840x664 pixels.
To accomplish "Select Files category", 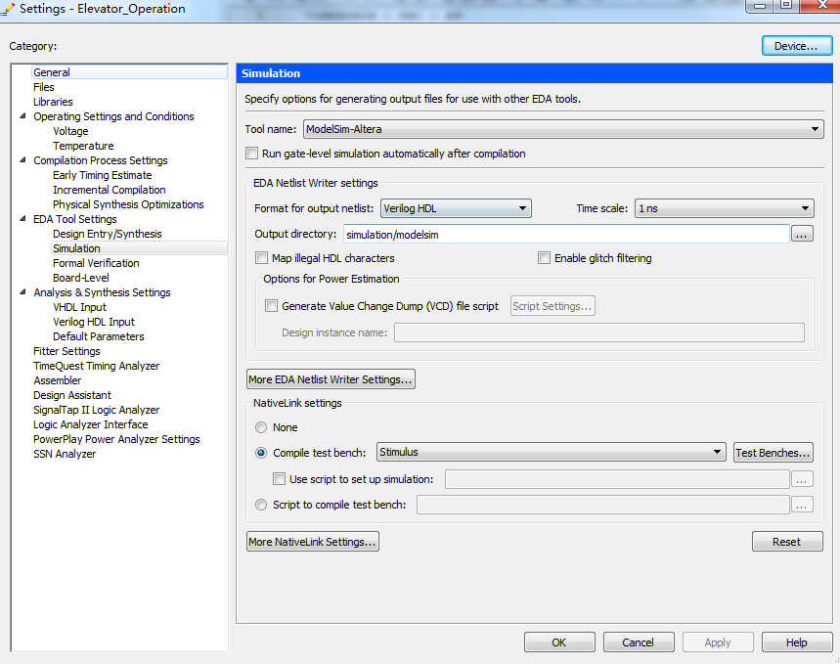I will pyautogui.click(x=43, y=87).
